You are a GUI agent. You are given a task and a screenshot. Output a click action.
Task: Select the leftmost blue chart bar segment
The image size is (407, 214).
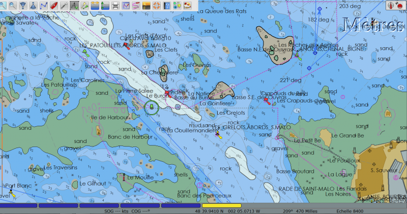(18, 206)
